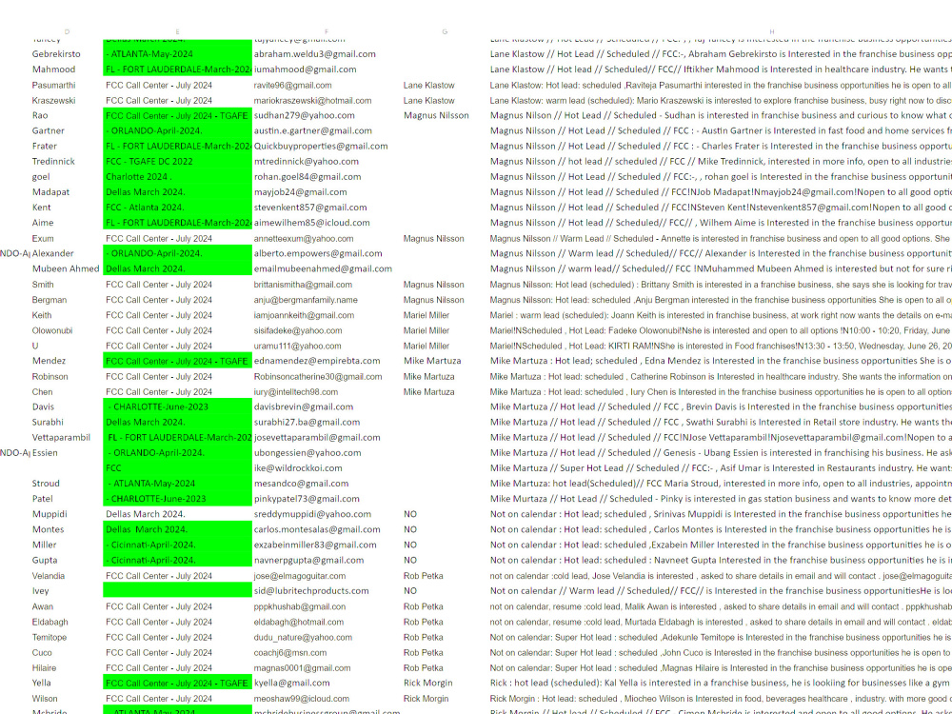
Task: Click Mike Martuza in the Robinson row
Action: tap(428, 377)
